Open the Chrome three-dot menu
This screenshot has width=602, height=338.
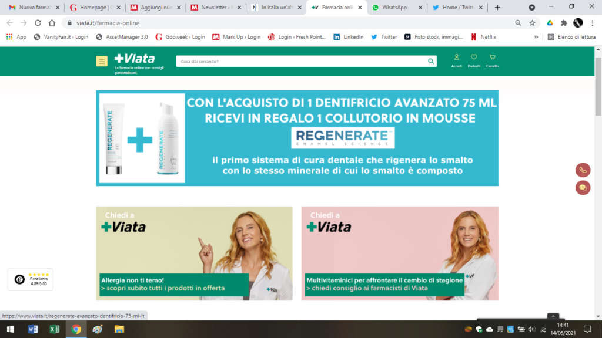[x=593, y=23]
